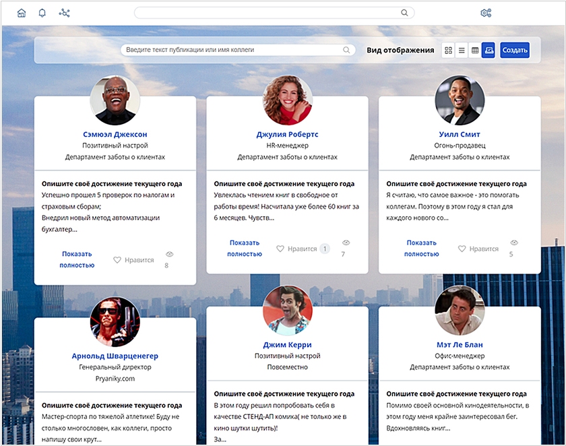Open Джим Керри profile link
566x446 pixels.
click(x=287, y=344)
